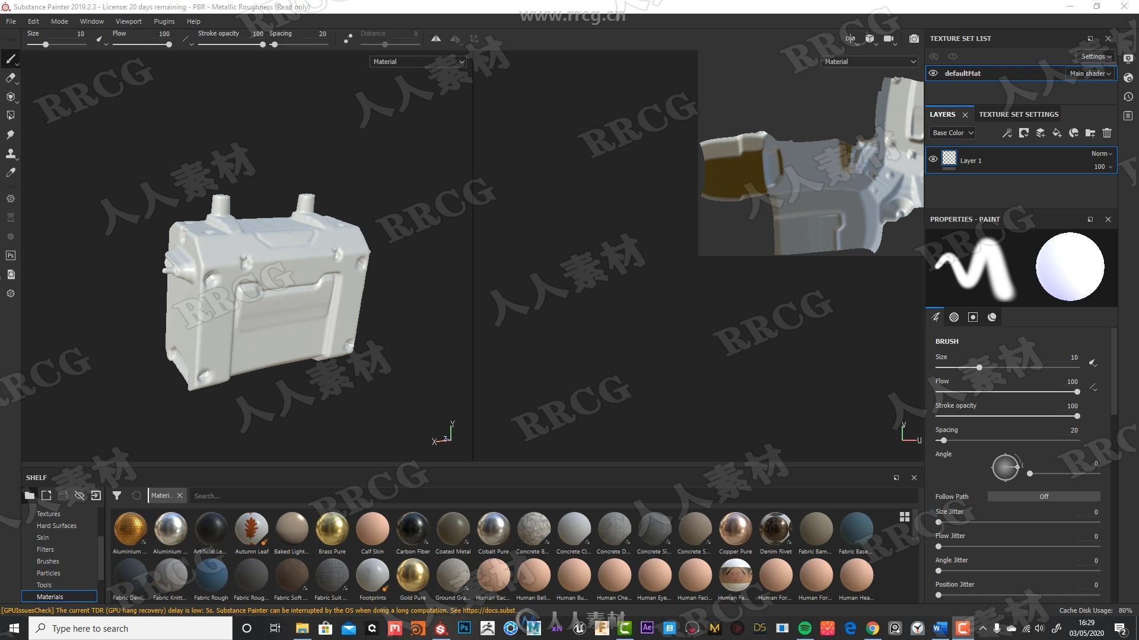Open the Stencil properties tab icon
The image size is (1139, 640).
[973, 317]
